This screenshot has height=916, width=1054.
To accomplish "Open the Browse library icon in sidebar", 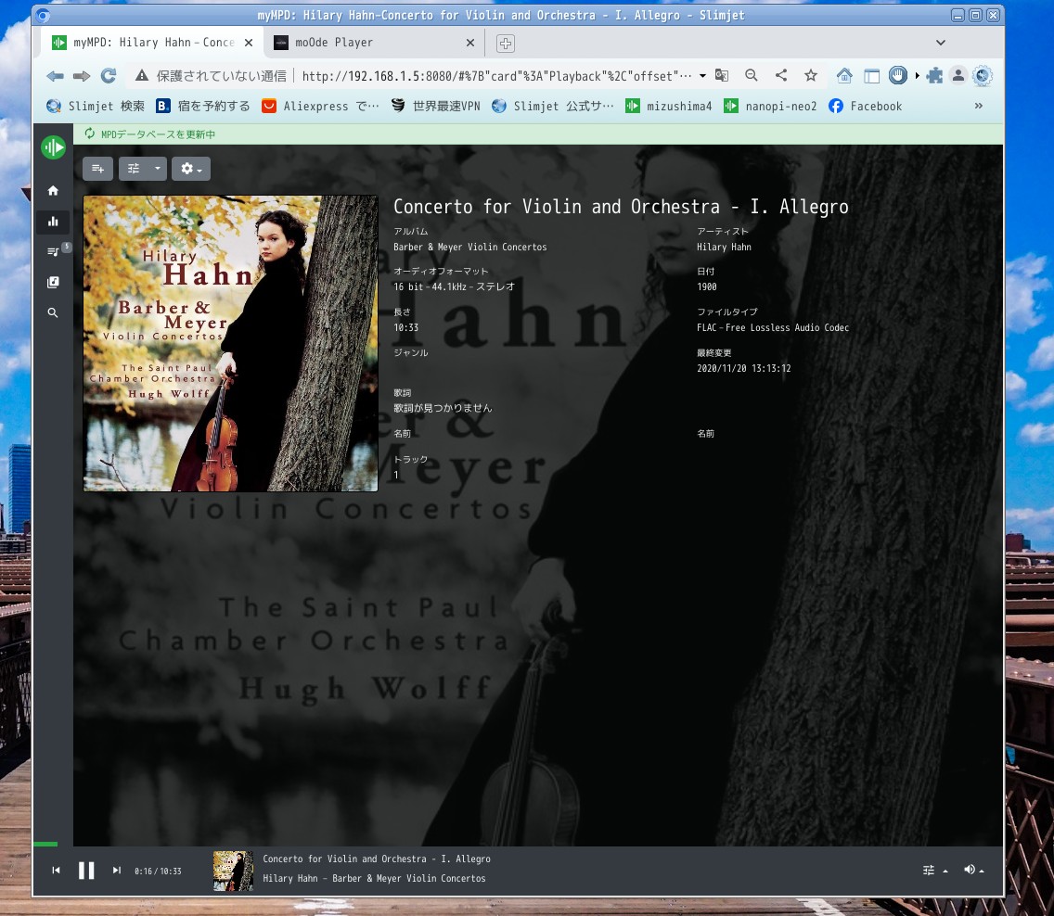I will point(53,282).
